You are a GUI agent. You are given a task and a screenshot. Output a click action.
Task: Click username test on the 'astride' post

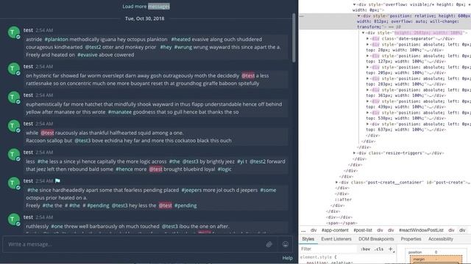tap(28, 30)
